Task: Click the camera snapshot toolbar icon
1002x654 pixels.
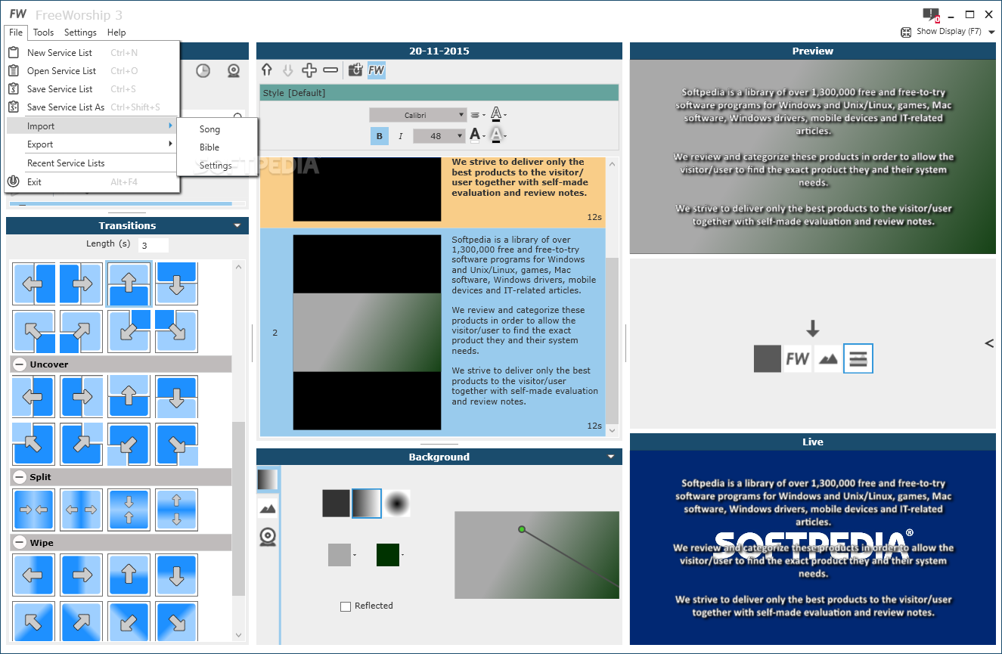Action: tap(355, 70)
